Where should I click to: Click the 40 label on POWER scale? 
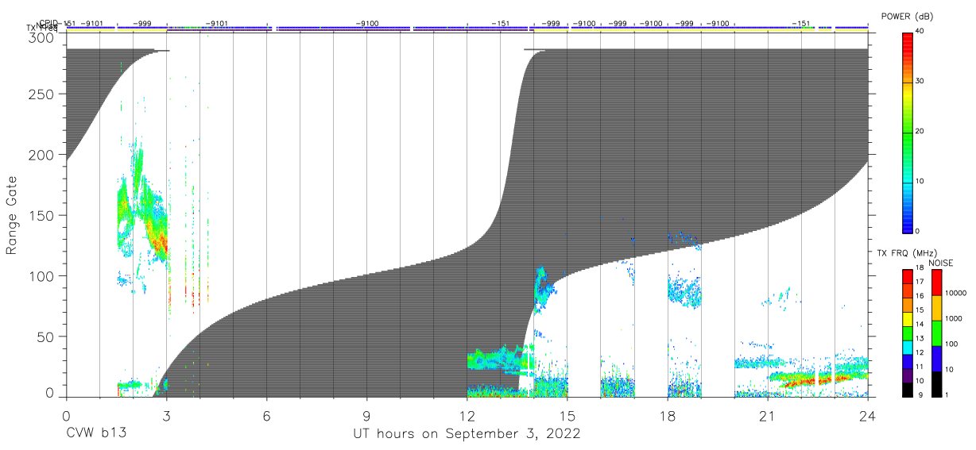(921, 31)
